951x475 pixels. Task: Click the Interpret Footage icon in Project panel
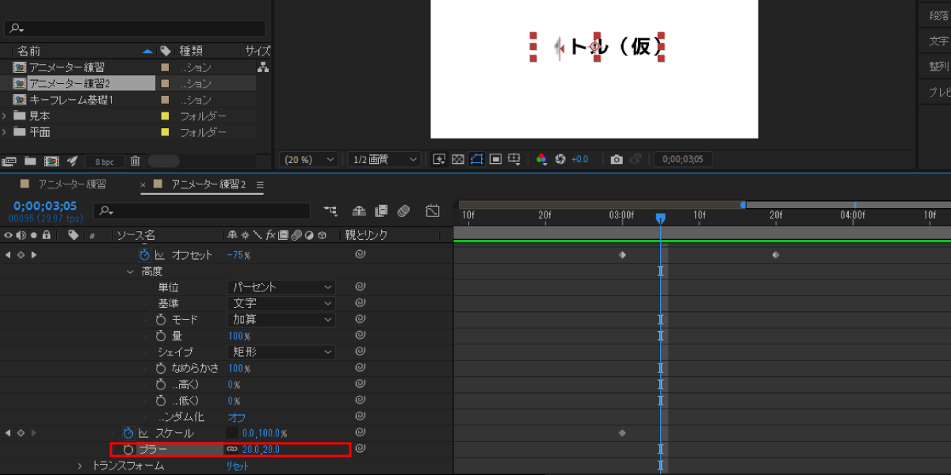click(10, 161)
